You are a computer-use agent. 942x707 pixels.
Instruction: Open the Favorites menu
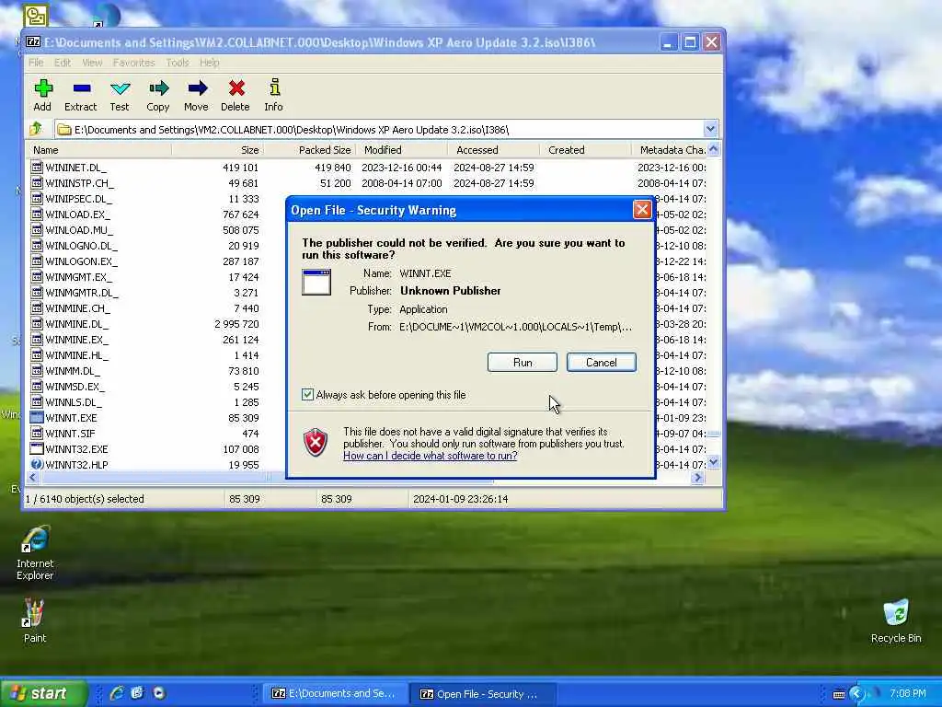click(133, 63)
